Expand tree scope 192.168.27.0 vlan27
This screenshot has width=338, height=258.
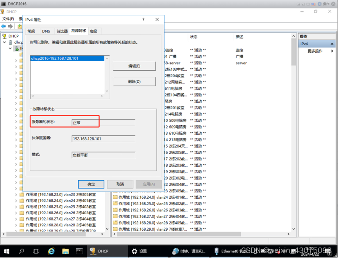[x=16, y=219]
